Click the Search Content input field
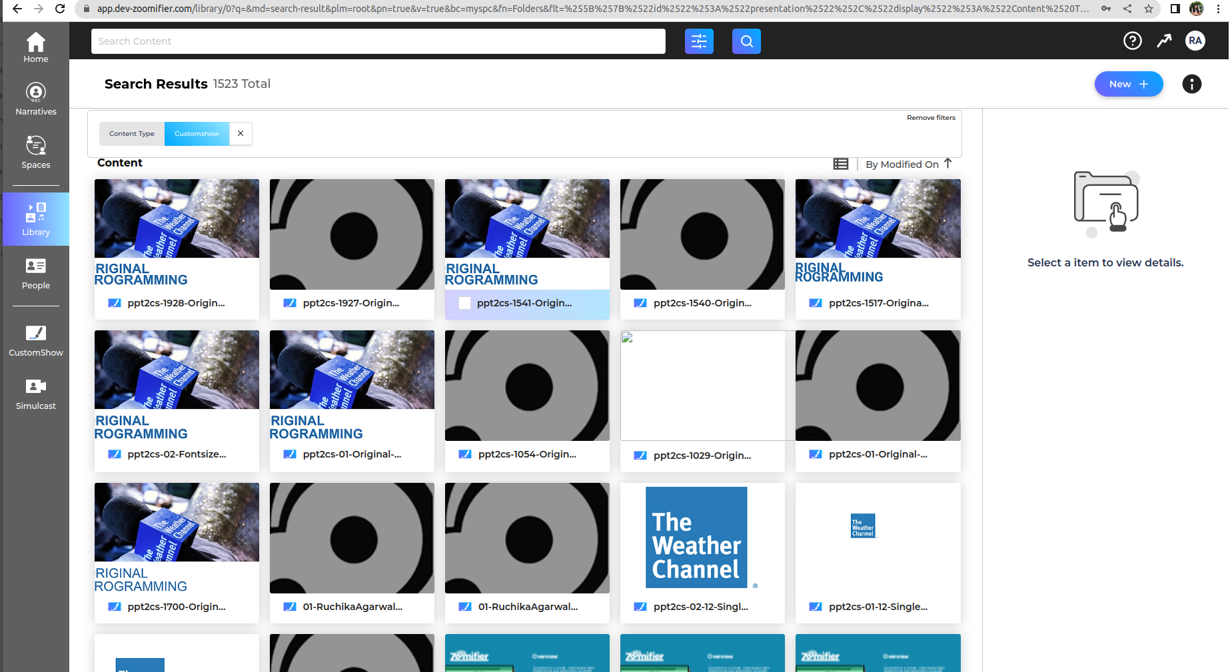The height and width of the screenshot is (672, 1230). [x=378, y=41]
